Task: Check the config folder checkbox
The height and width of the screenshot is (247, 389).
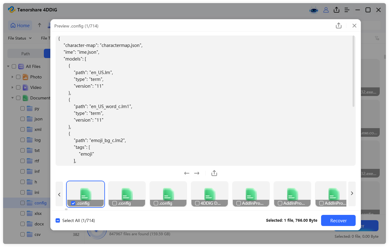Action: point(23,203)
